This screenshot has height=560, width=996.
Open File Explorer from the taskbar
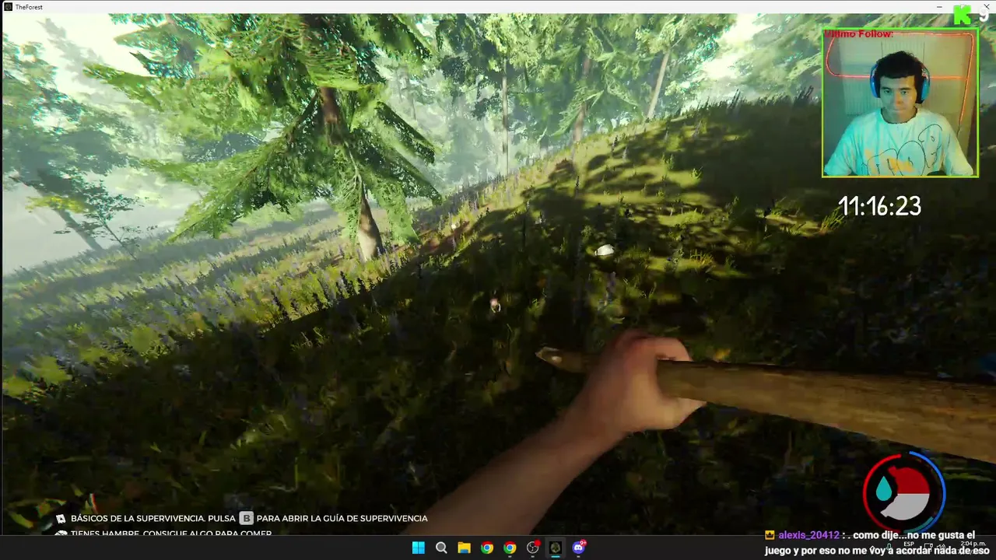(464, 548)
